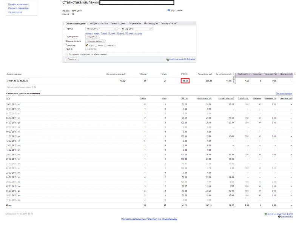The image size is (302, 226).
Task: Sort daily table by Конверсия (%) header
Action: click(270, 99)
